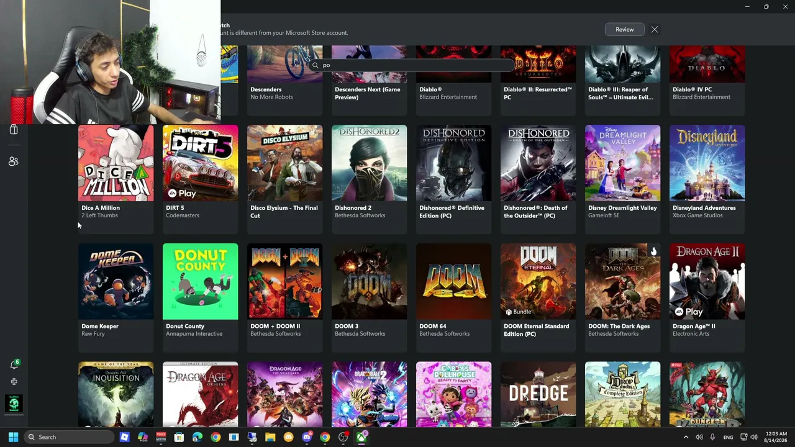
Task: Open Disneyland Adventures cover art
Action: [x=707, y=163]
